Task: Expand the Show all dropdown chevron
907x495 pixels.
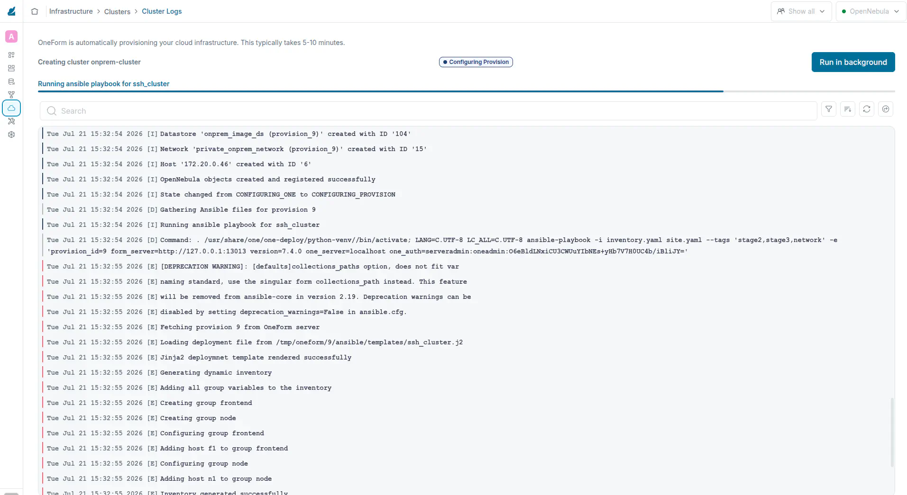Action: 822,11
